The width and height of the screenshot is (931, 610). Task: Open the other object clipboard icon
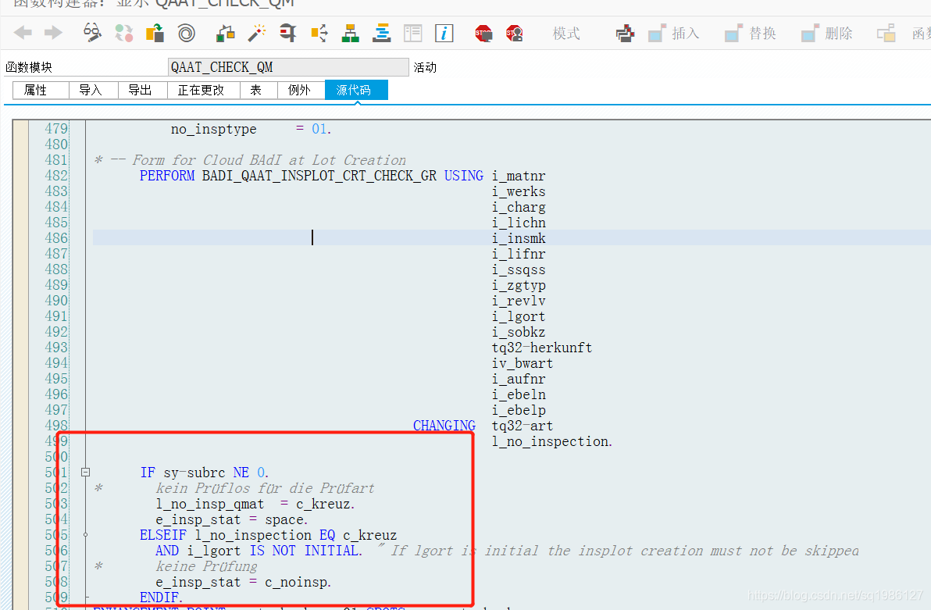pyautogui.click(x=155, y=33)
